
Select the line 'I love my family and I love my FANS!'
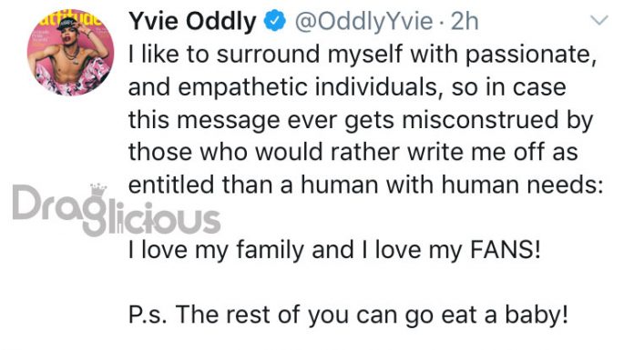pyautogui.click(x=334, y=250)
